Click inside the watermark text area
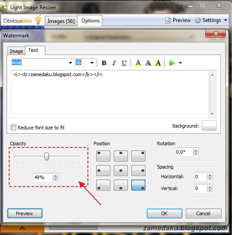 coord(110,94)
